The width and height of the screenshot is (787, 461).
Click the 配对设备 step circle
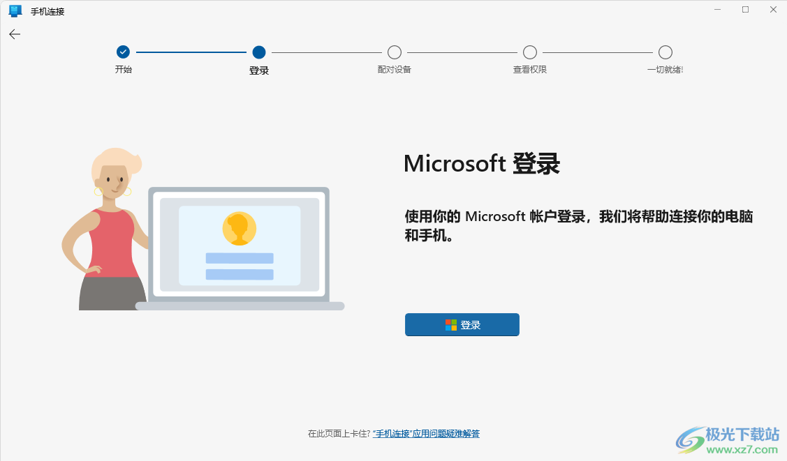click(x=395, y=52)
